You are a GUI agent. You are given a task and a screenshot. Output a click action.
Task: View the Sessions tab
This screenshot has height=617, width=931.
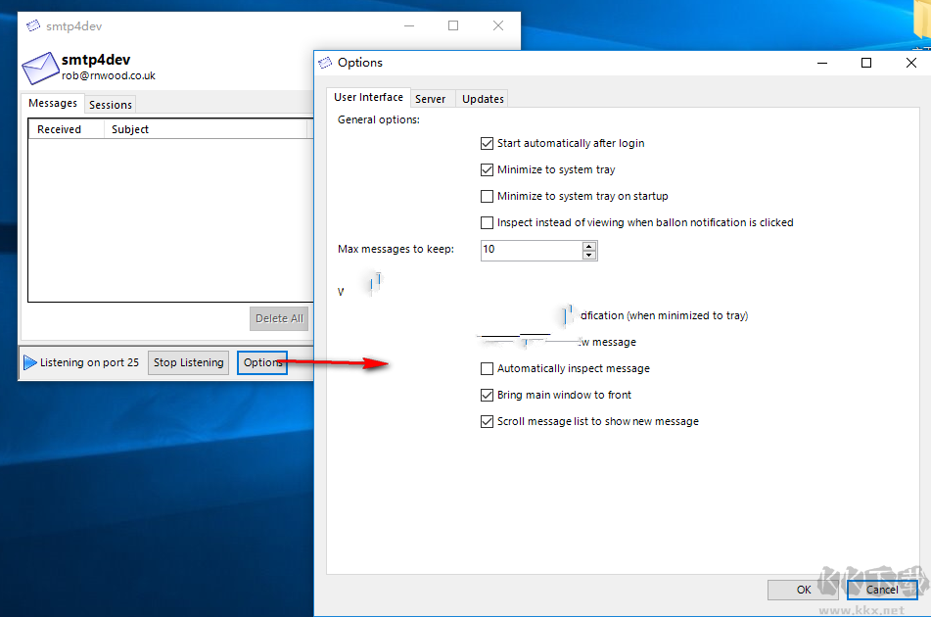pyautogui.click(x=110, y=104)
